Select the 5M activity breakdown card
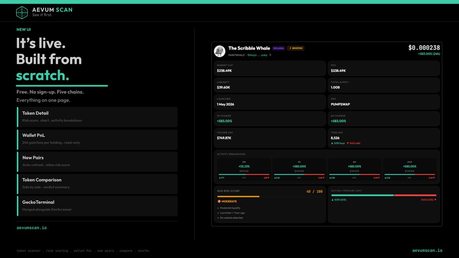Screen dimensions: 459x258 coord(244,170)
